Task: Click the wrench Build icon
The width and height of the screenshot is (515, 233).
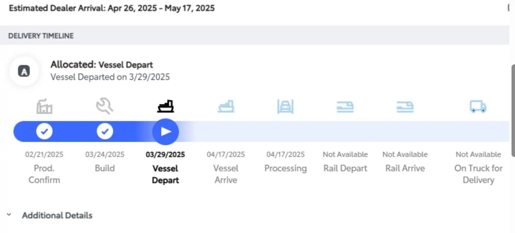Action: [x=105, y=107]
